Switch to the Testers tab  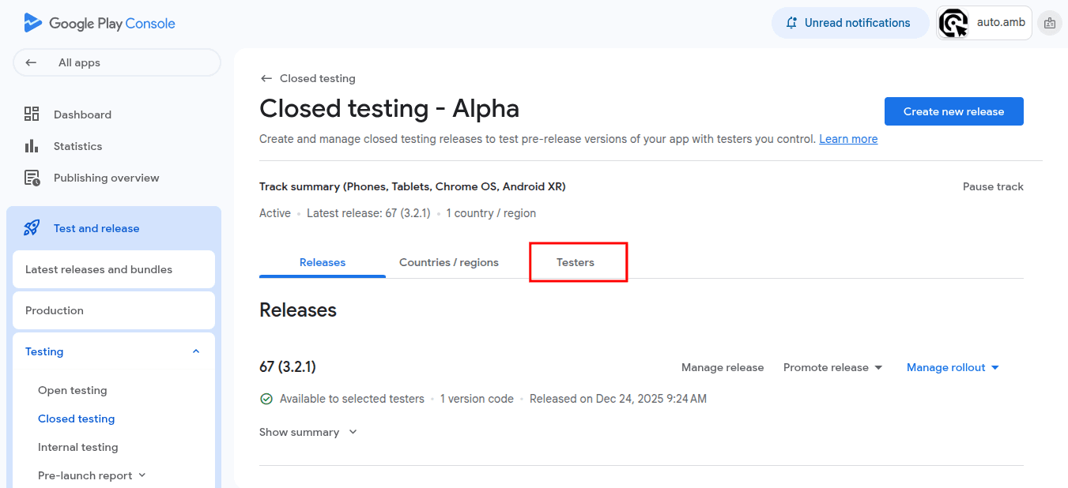[575, 262]
